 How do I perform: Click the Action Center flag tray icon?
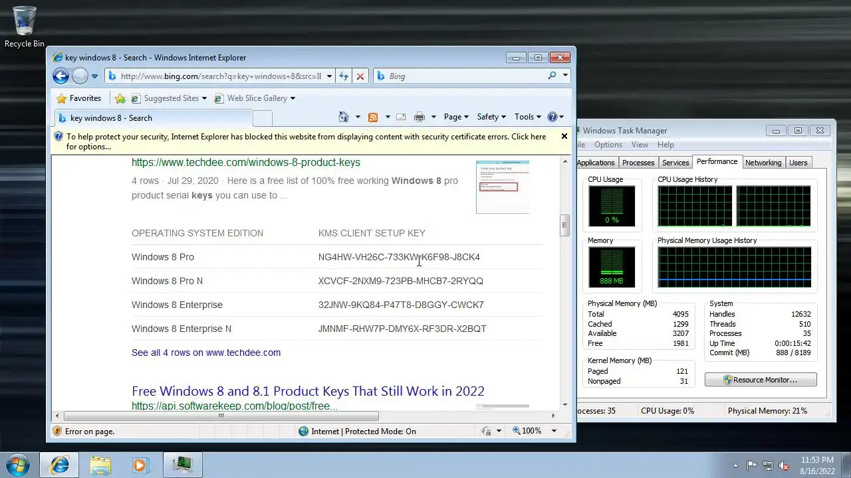[752, 465]
